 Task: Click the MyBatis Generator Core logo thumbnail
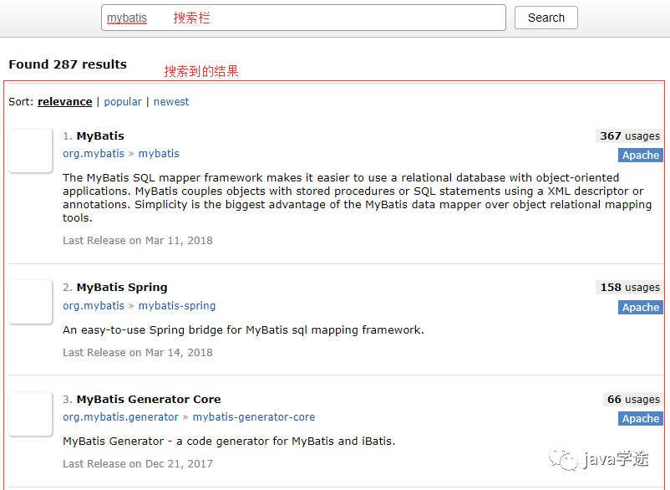click(x=30, y=413)
